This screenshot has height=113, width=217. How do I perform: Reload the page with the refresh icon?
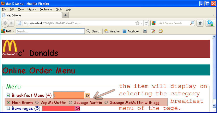tap(146, 23)
